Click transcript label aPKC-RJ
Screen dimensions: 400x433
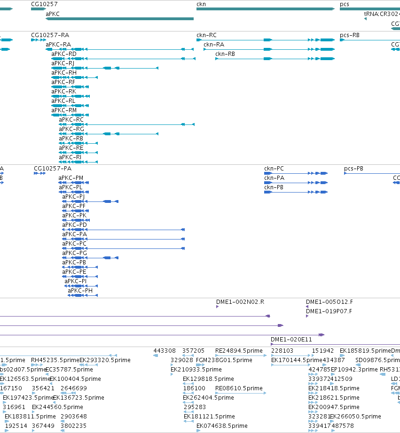(63, 63)
